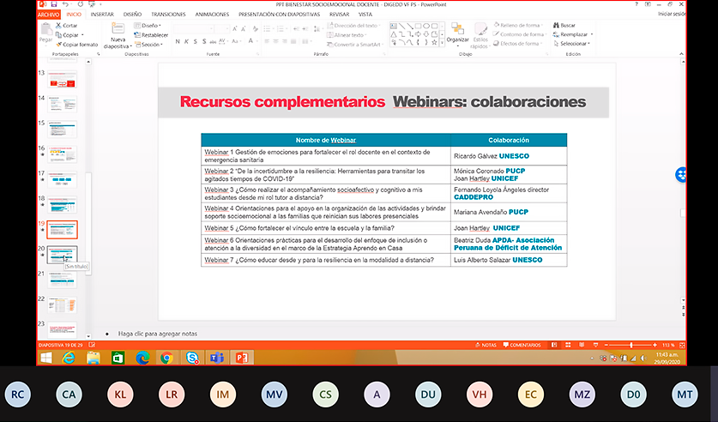Click the Undo arrow in quick access toolbar
Image resolution: width=718 pixels, height=422 pixels.
[65, 4]
